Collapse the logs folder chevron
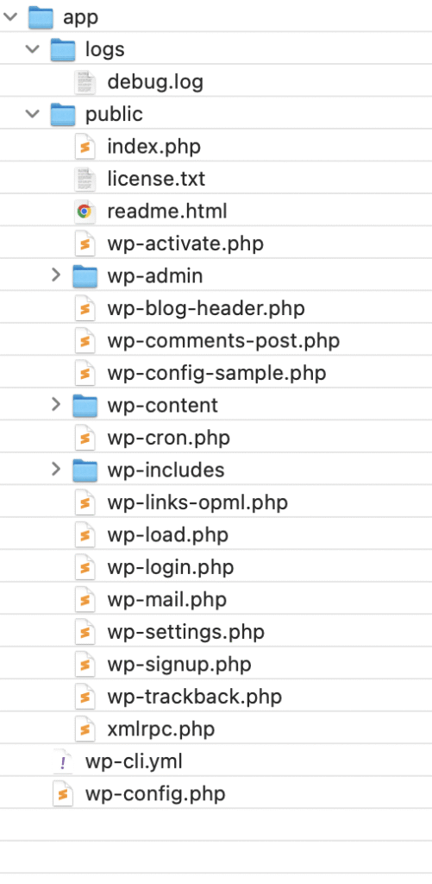 point(33,49)
